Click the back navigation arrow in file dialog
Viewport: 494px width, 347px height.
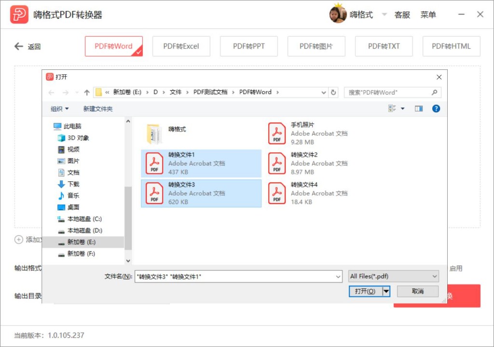51,92
